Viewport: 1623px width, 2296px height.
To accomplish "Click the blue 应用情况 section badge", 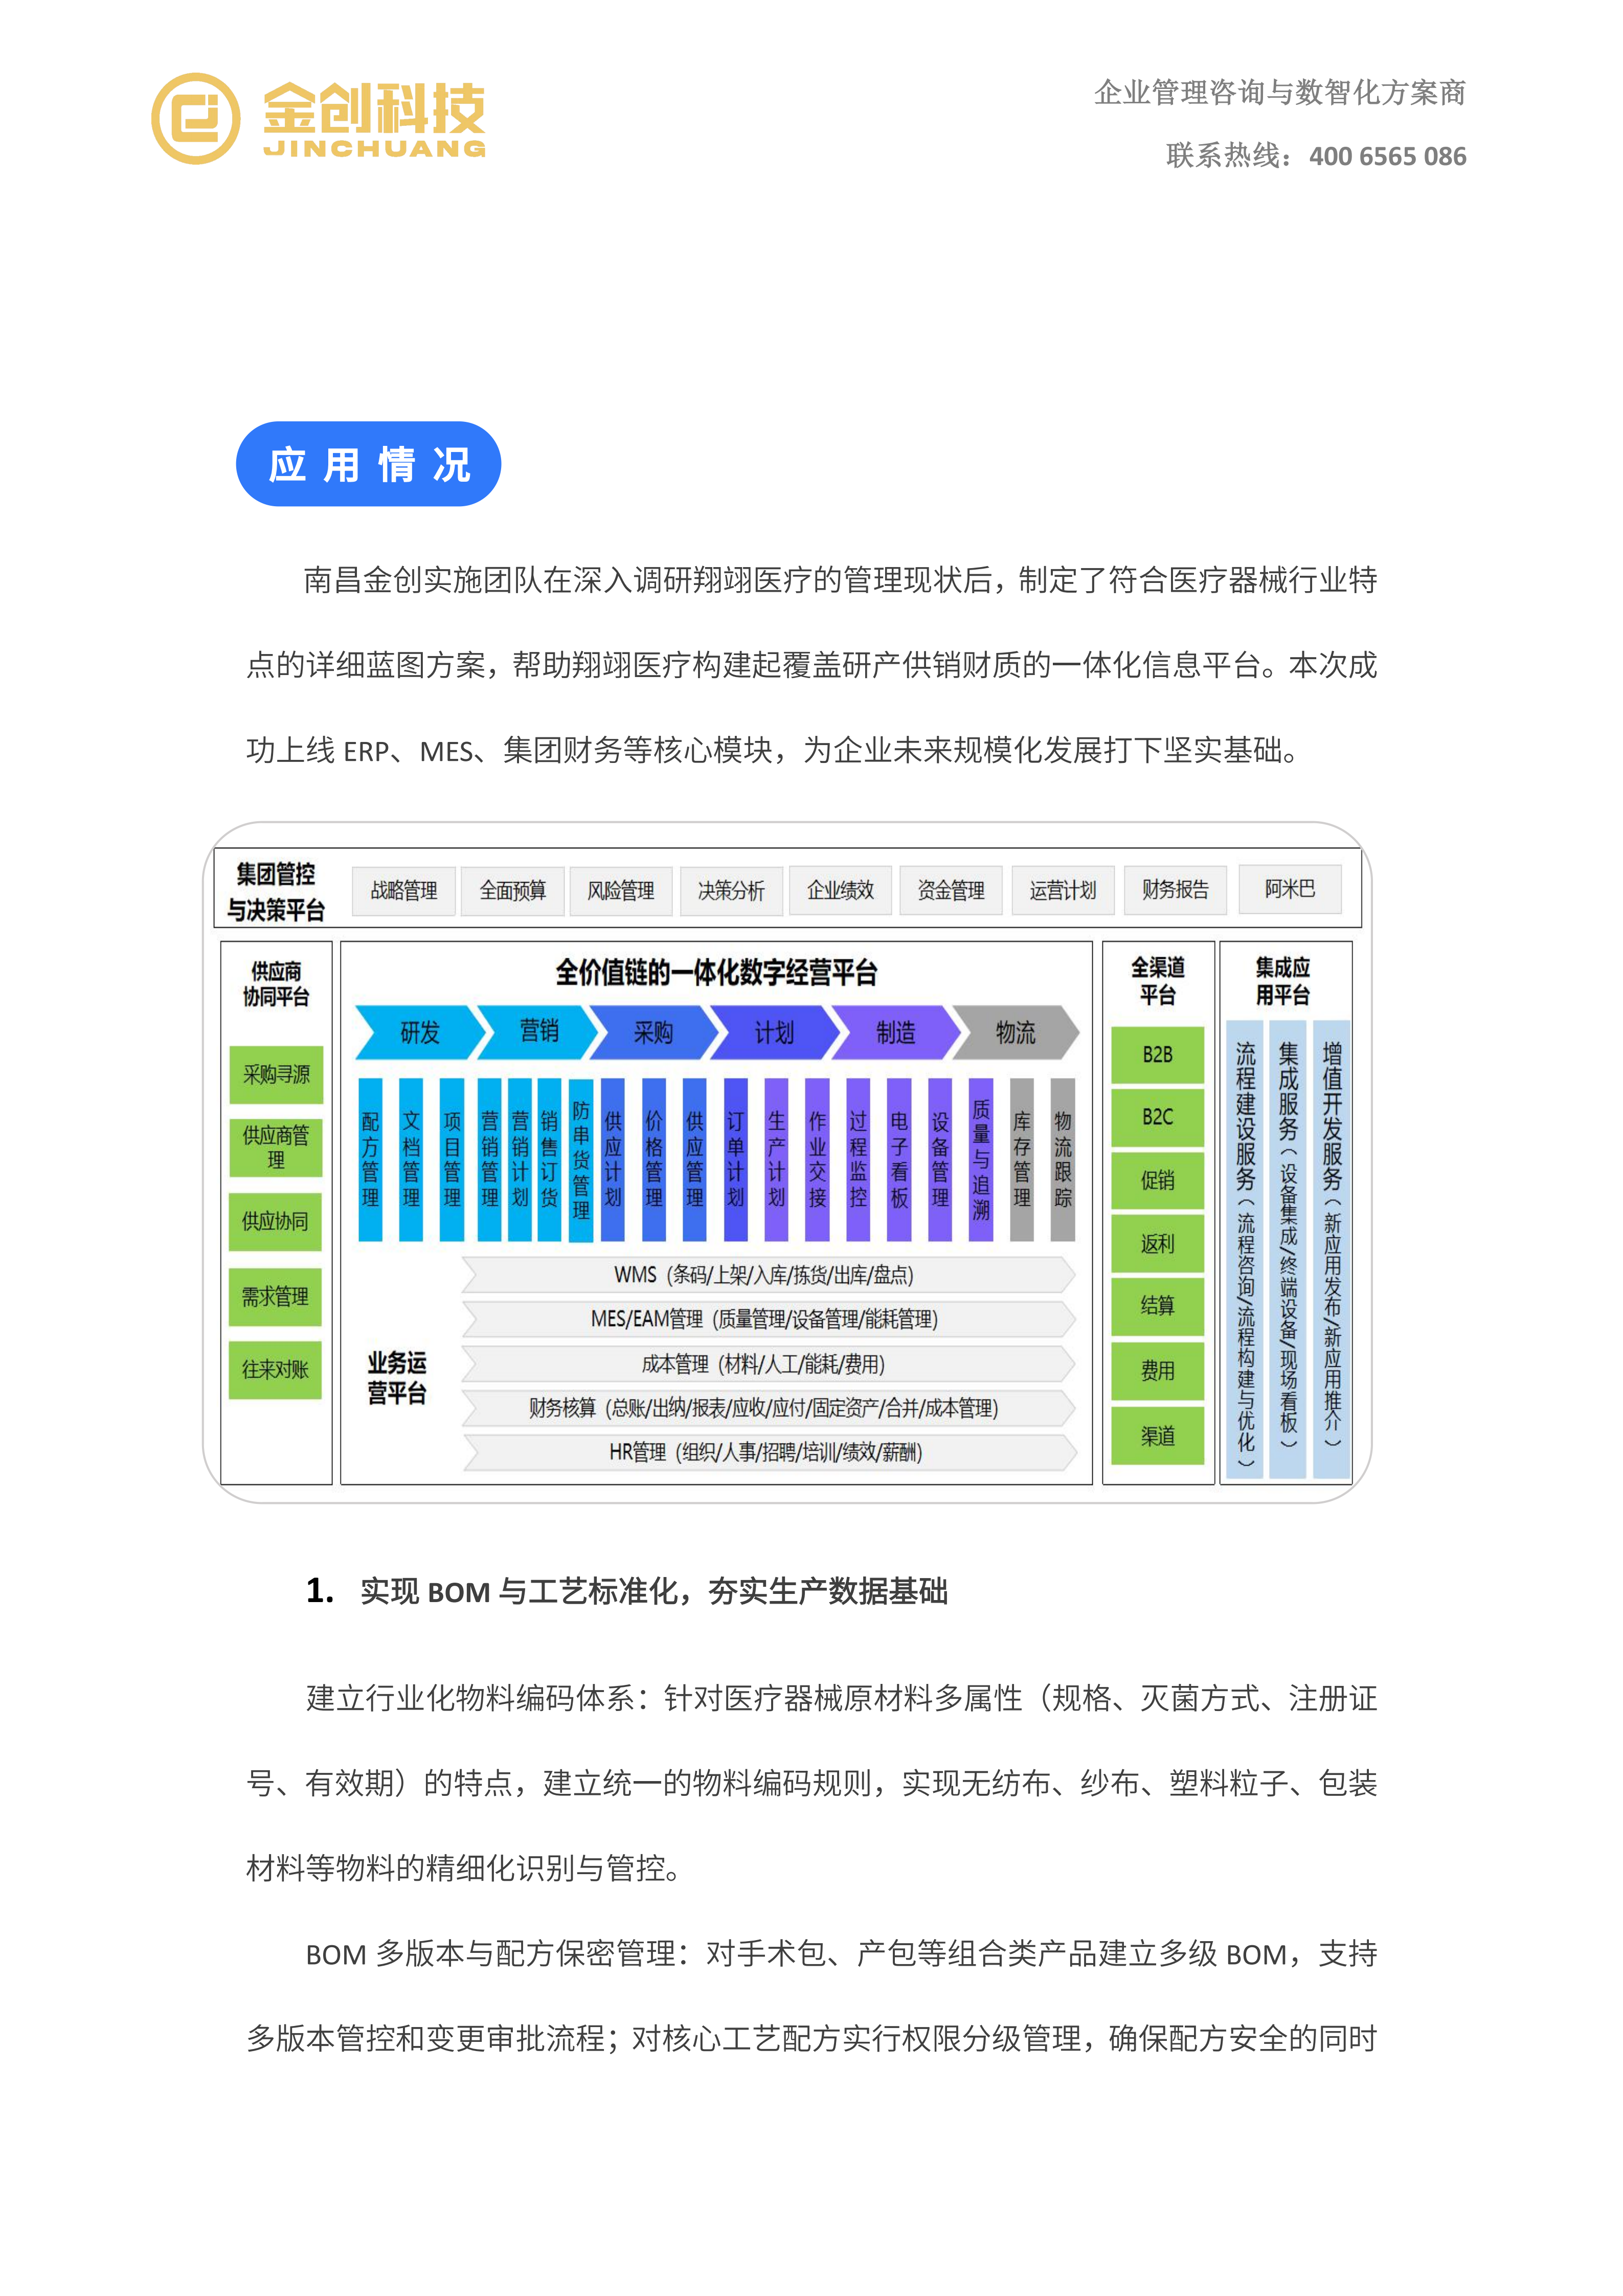I will (368, 464).
